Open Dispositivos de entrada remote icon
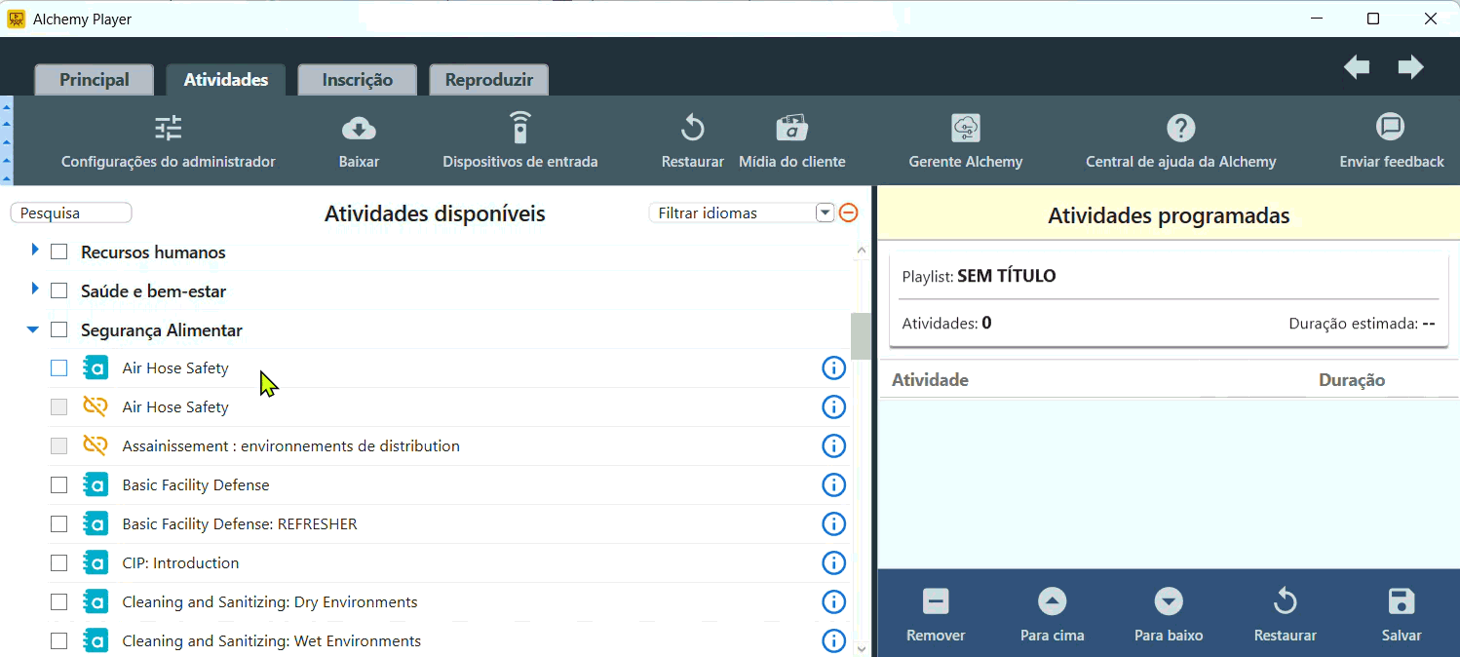1460x657 pixels. [520, 128]
